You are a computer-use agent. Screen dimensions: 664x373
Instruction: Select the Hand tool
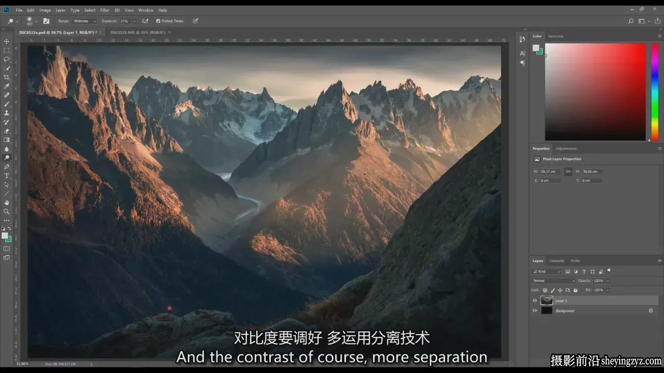pyautogui.click(x=7, y=203)
